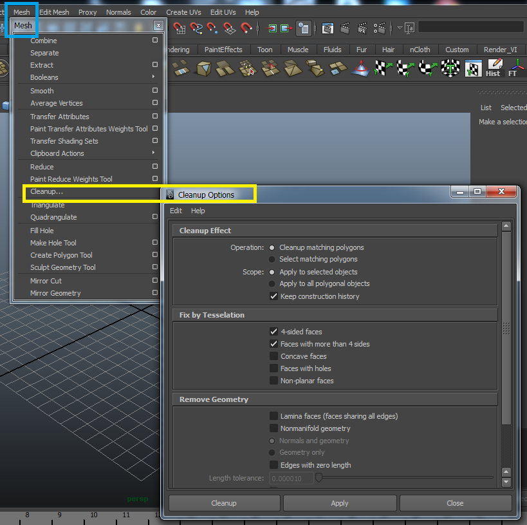Click the Spherical Mapping checkered shelf icon

(428, 68)
